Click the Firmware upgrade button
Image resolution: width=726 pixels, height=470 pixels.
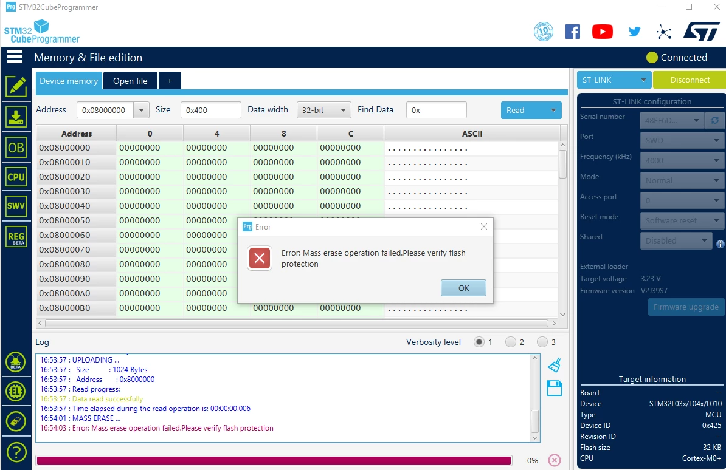(x=686, y=307)
